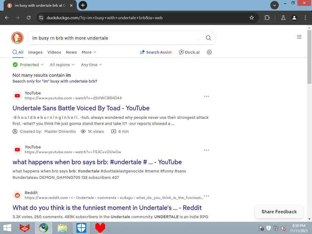Click 'Master Dimentio' creator text

(60, 132)
